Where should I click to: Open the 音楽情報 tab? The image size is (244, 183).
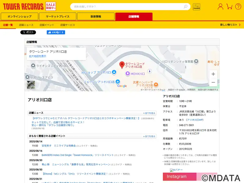pos(96,16)
